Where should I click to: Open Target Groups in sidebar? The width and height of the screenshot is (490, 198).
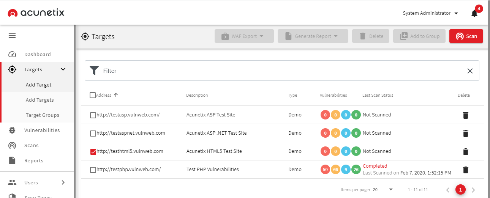click(43, 115)
